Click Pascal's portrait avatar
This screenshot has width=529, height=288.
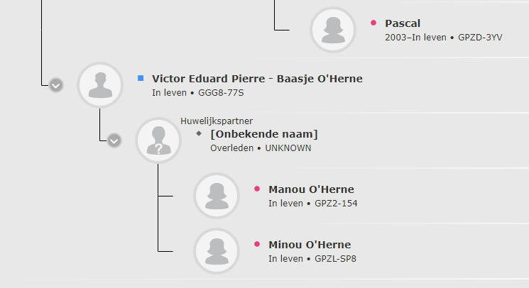333,30
